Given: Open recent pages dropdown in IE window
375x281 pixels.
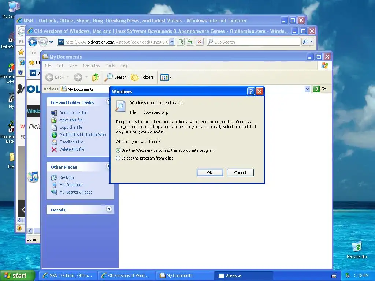Looking at the screenshot, I should [x=51, y=42].
